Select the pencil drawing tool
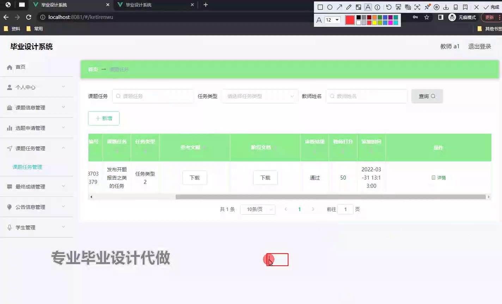 [x=349, y=7]
